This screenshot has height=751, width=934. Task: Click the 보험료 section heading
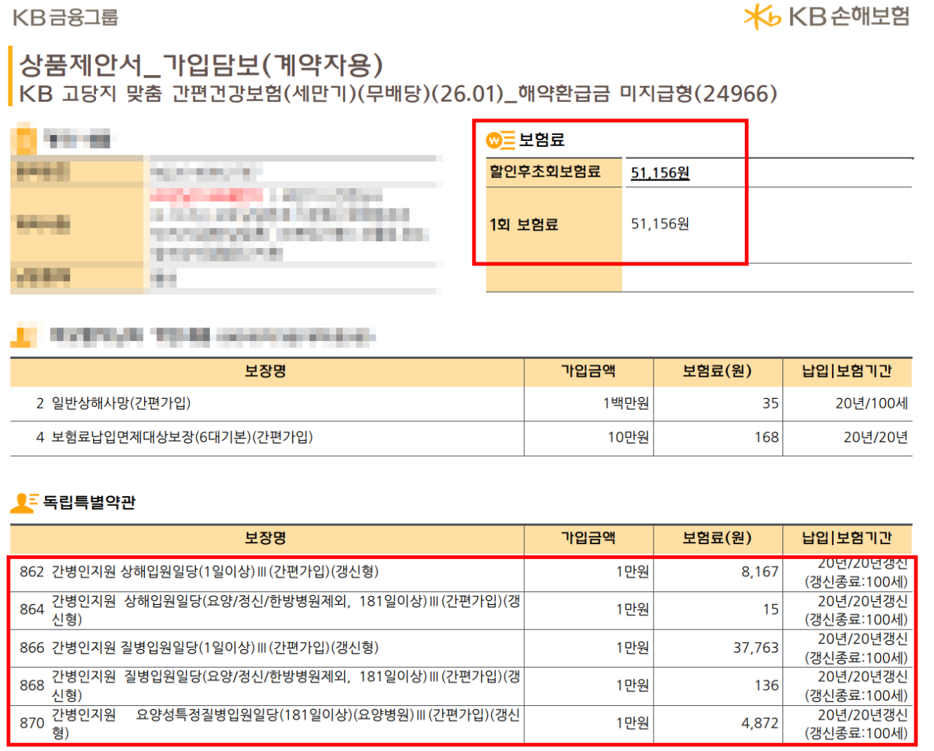[542, 139]
